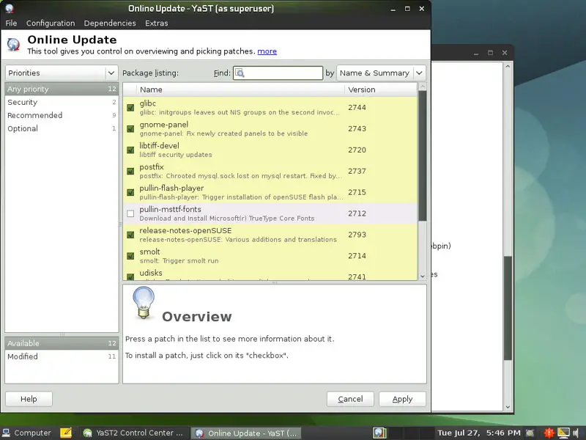The width and height of the screenshot is (586, 440).
Task: Check the pullin-msttf-fonts patch checkbox
Action: 130,213
